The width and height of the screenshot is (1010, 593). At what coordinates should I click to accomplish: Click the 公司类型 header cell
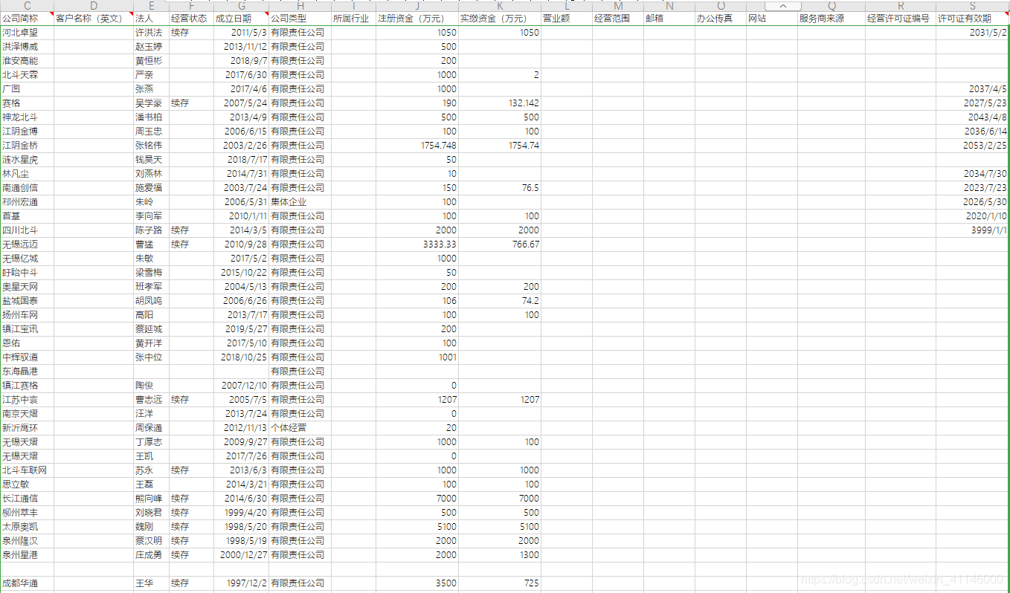[x=299, y=18]
